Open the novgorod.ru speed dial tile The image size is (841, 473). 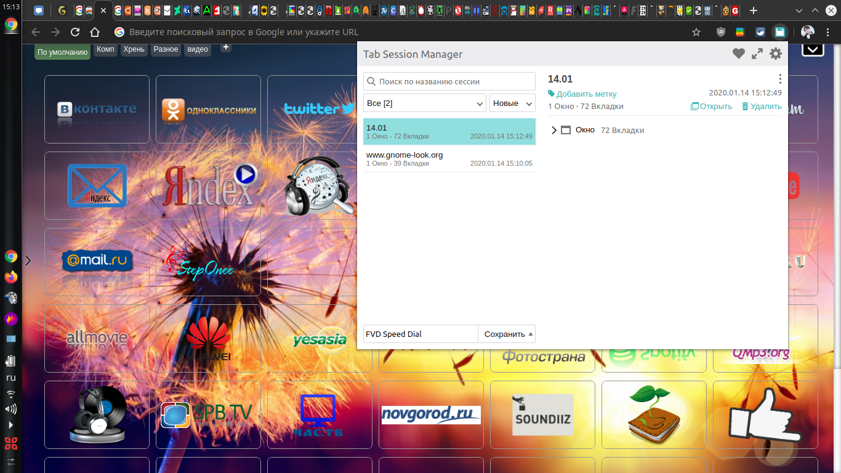[431, 414]
